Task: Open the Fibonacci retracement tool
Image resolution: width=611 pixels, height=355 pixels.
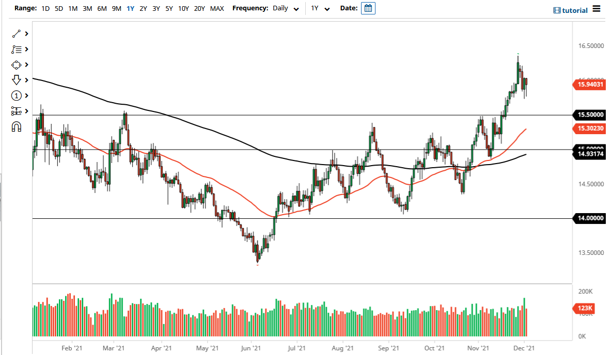Action: pyautogui.click(x=16, y=49)
